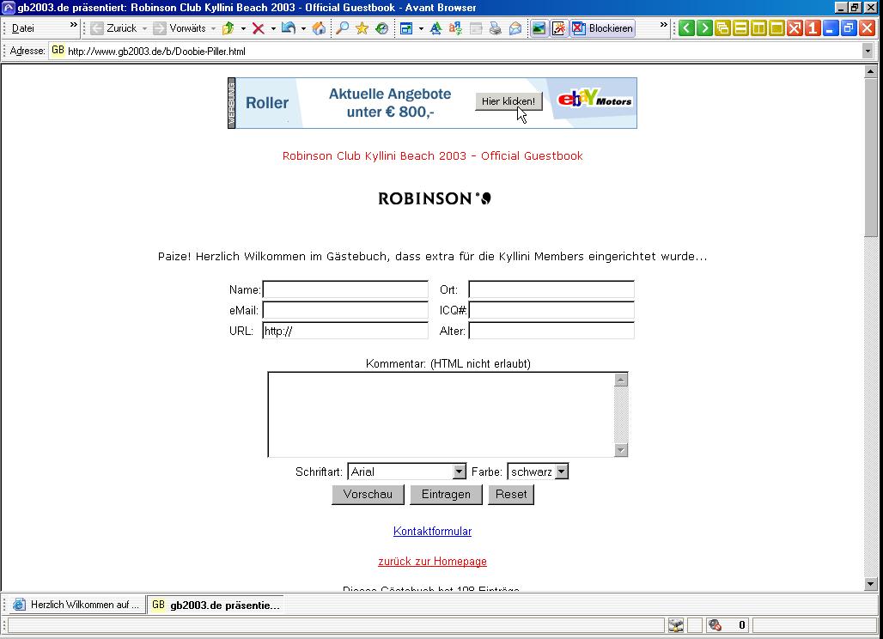This screenshot has height=639, width=883.
Task: Clear the form with Reset button
Action: coord(511,495)
